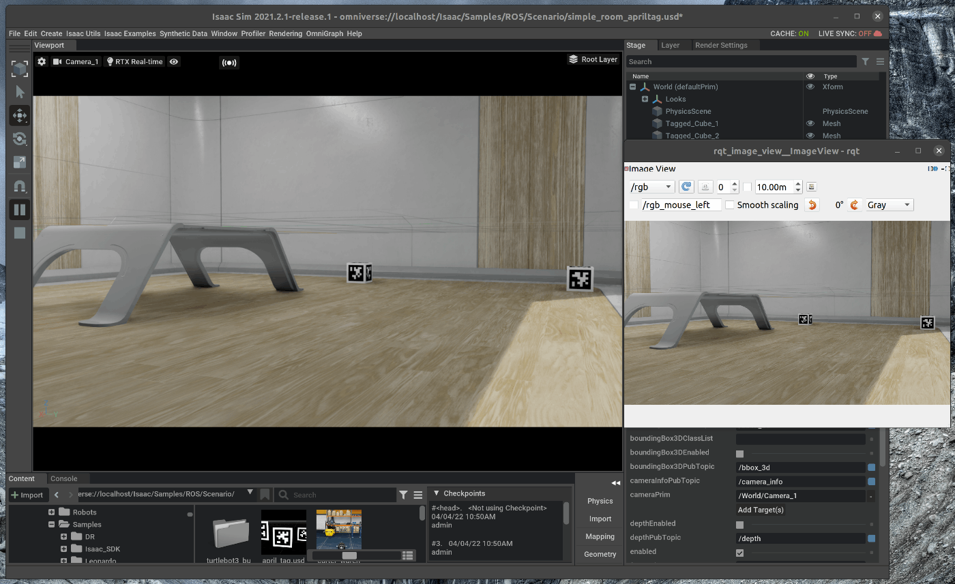Screen dimensions: 955x584
Task: Click the Stage panel filter funnel icon
Action: pos(865,61)
